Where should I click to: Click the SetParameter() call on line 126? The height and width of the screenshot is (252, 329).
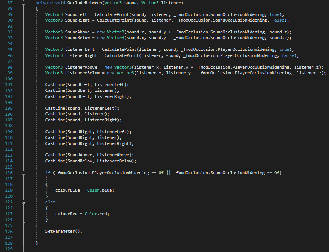point(64,232)
